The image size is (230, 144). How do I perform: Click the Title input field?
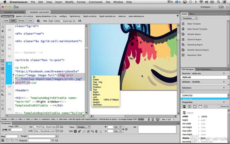point(62,21)
